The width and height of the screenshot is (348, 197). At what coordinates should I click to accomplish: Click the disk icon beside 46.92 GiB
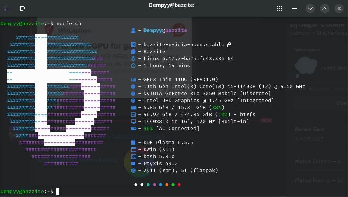coord(133,115)
